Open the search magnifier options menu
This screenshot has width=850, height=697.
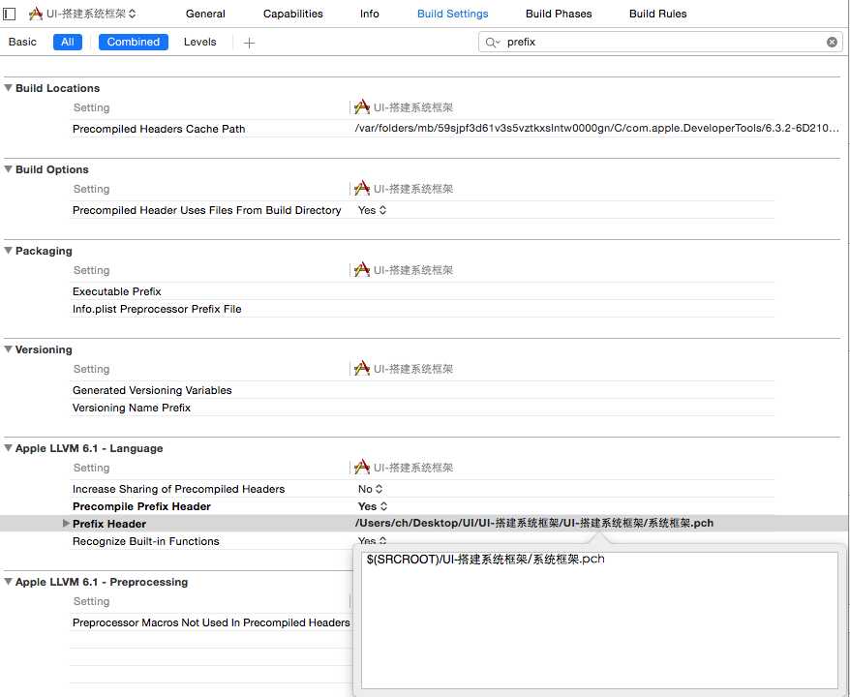492,43
